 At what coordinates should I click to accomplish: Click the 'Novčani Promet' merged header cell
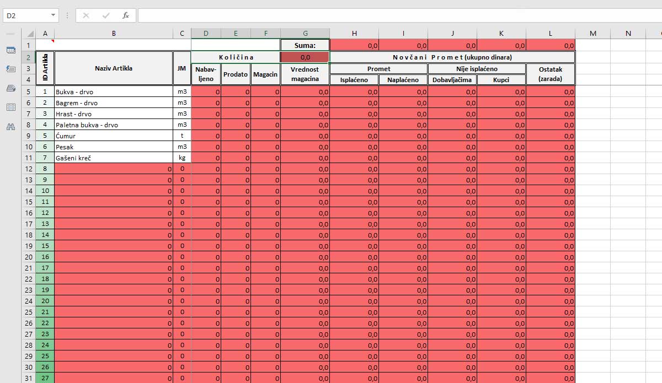pos(452,57)
